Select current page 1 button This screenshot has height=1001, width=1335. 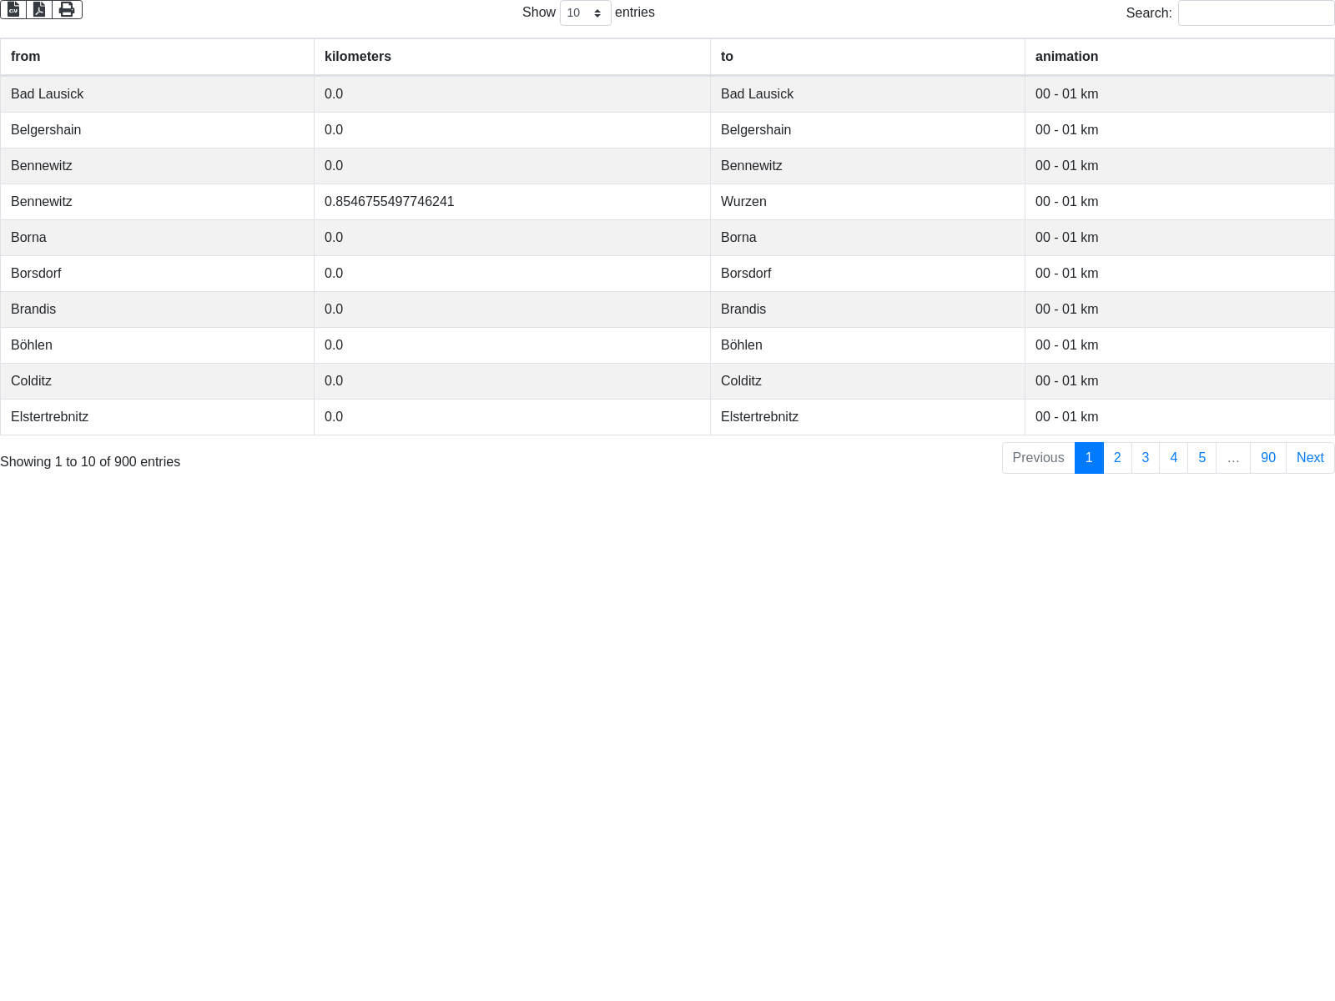tap(1089, 458)
